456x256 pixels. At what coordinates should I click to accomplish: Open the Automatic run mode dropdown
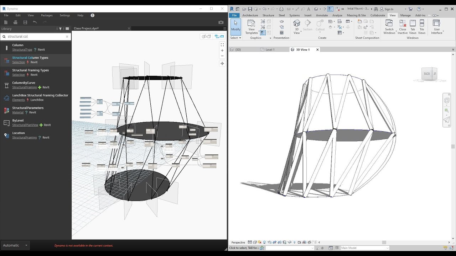[15, 245]
